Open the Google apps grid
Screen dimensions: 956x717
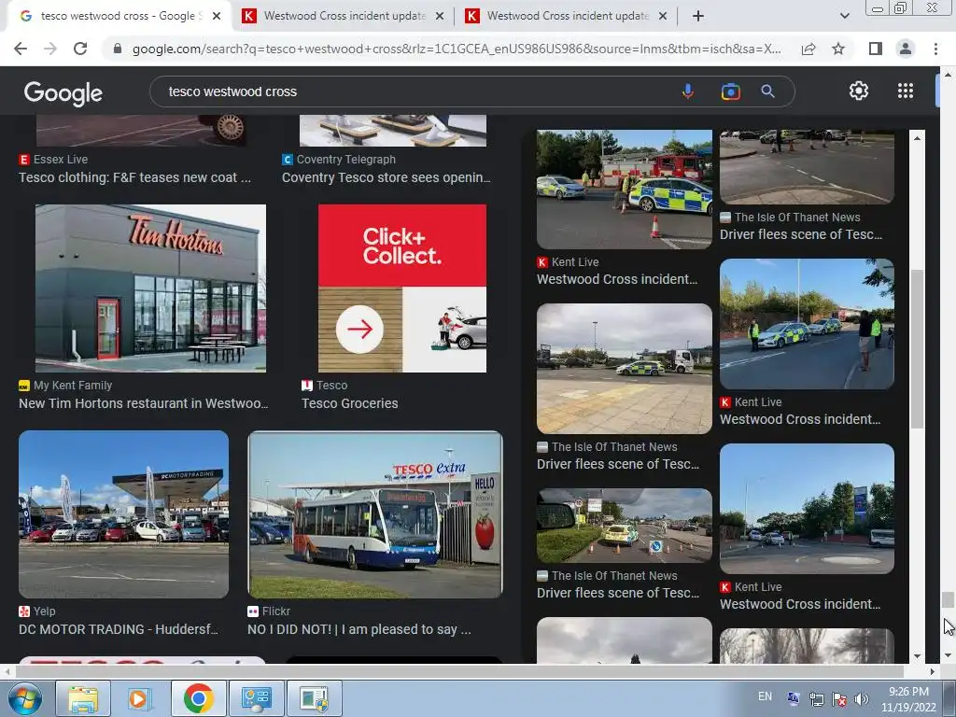906,91
